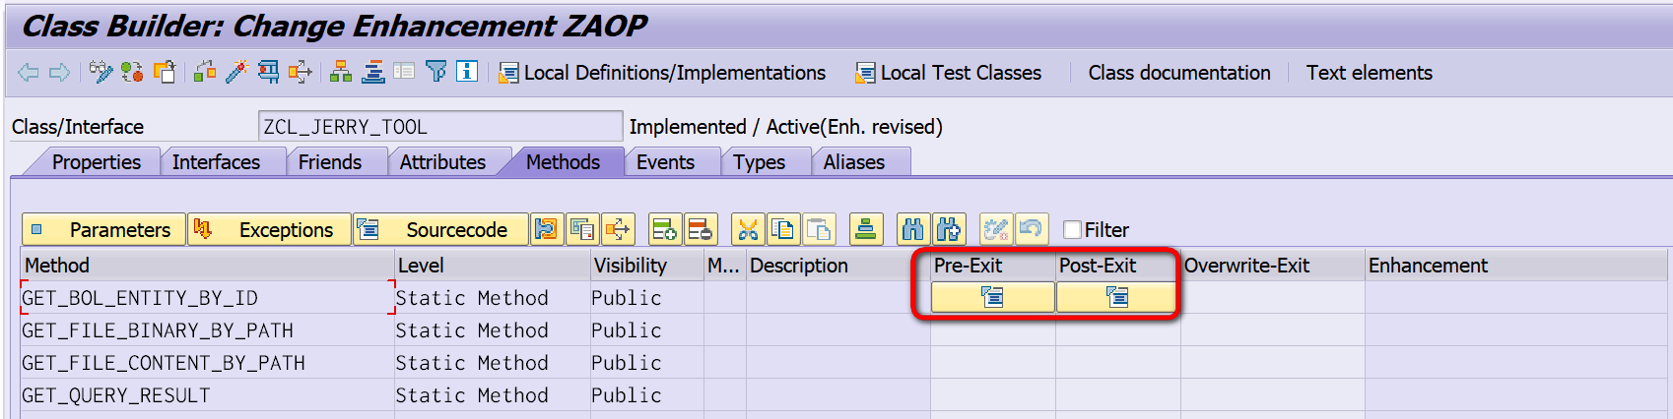Click the Post-Exit column header

[x=1117, y=266]
